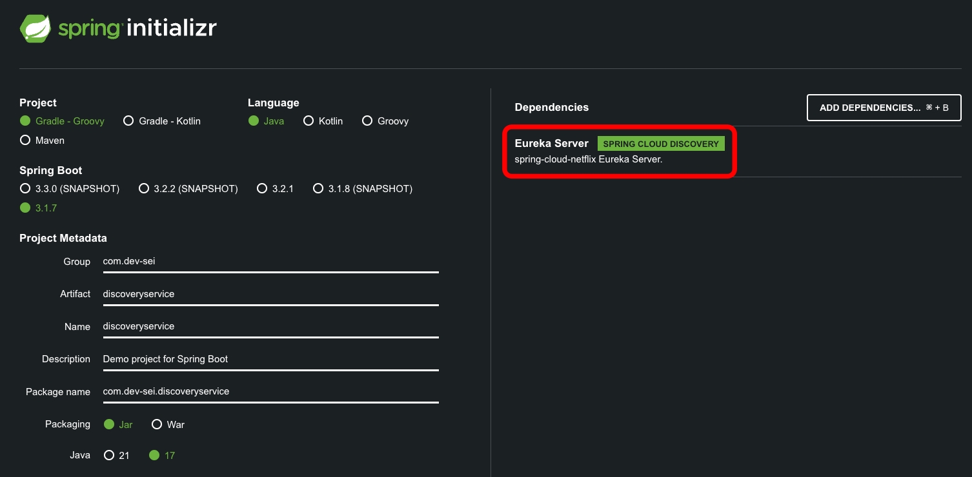Edit the Name input field
972x477 pixels.
coord(270,326)
